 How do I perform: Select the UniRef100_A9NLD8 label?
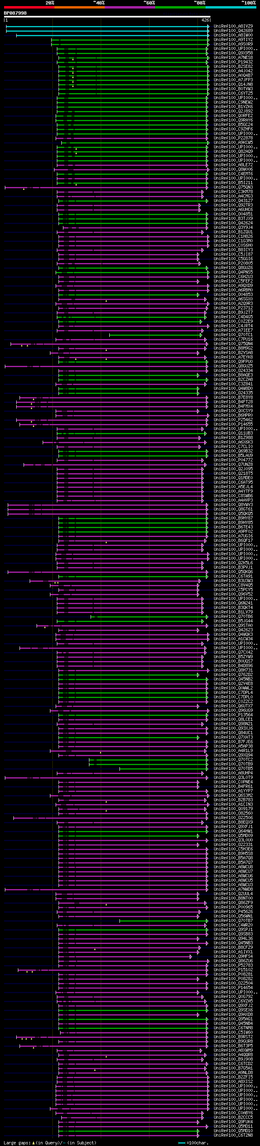click(x=233, y=1072)
